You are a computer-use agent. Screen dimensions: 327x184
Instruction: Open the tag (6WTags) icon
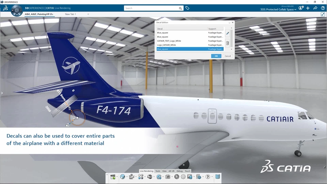point(187,8)
